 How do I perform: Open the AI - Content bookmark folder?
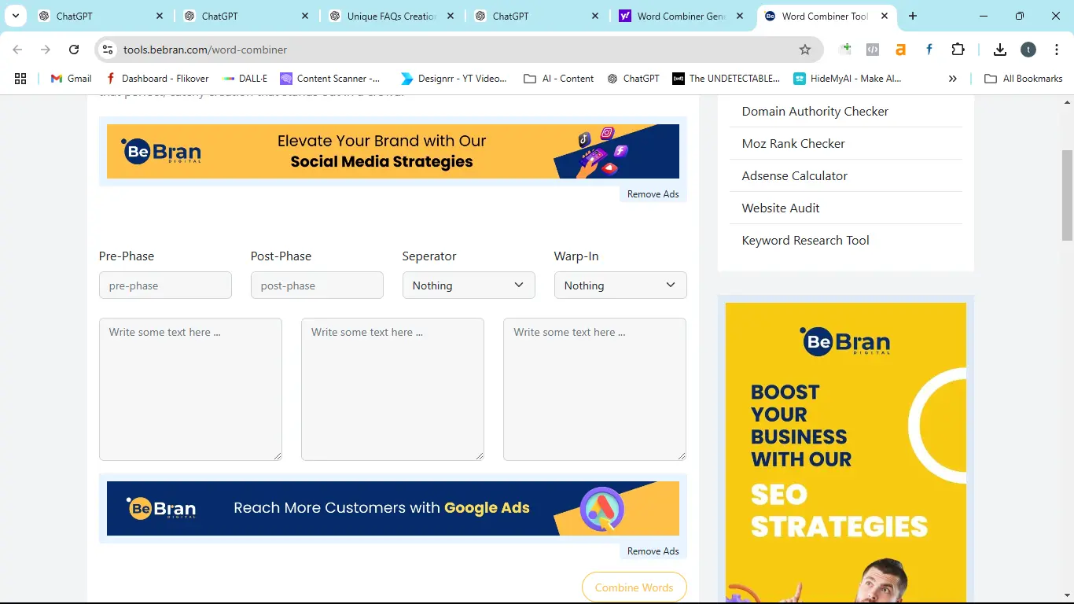[x=559, y=79]
